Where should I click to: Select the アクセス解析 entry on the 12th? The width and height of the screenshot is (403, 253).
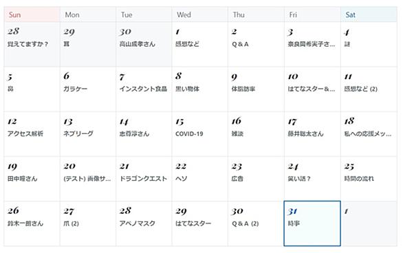point(25,134)
